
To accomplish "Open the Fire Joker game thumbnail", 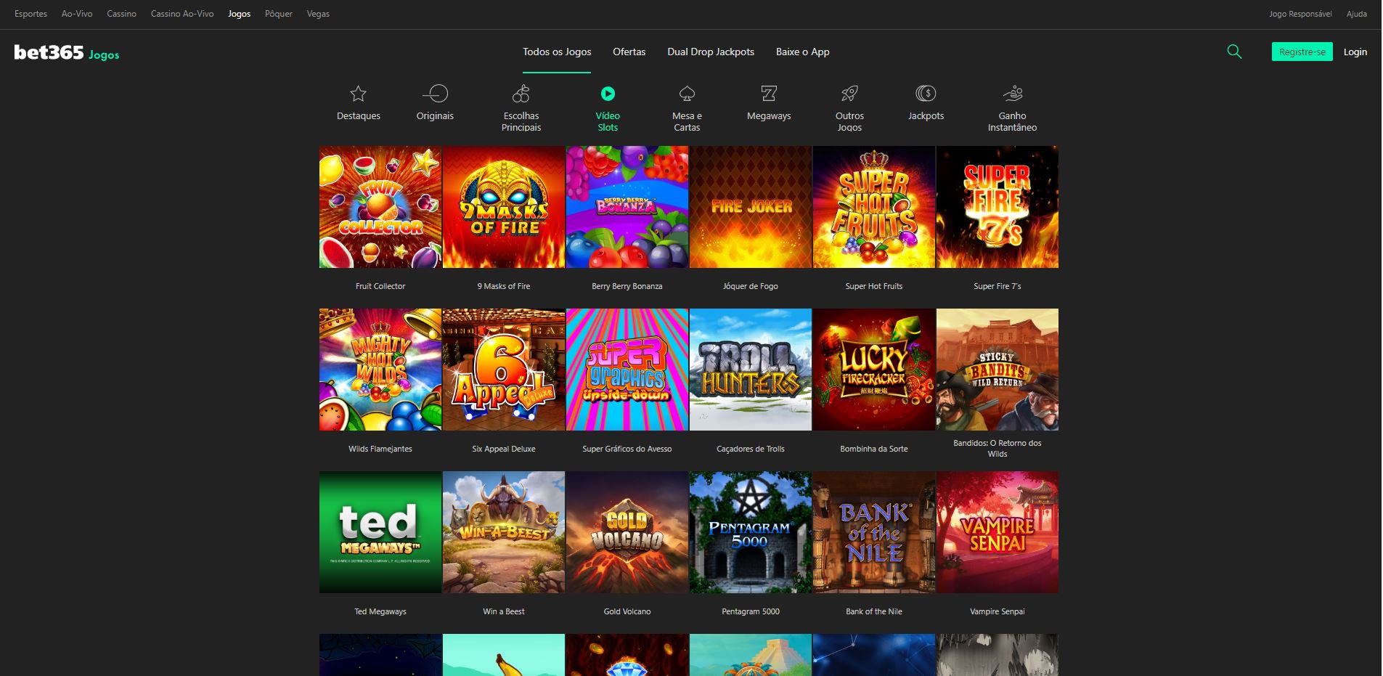I will (x=751, y=207).
